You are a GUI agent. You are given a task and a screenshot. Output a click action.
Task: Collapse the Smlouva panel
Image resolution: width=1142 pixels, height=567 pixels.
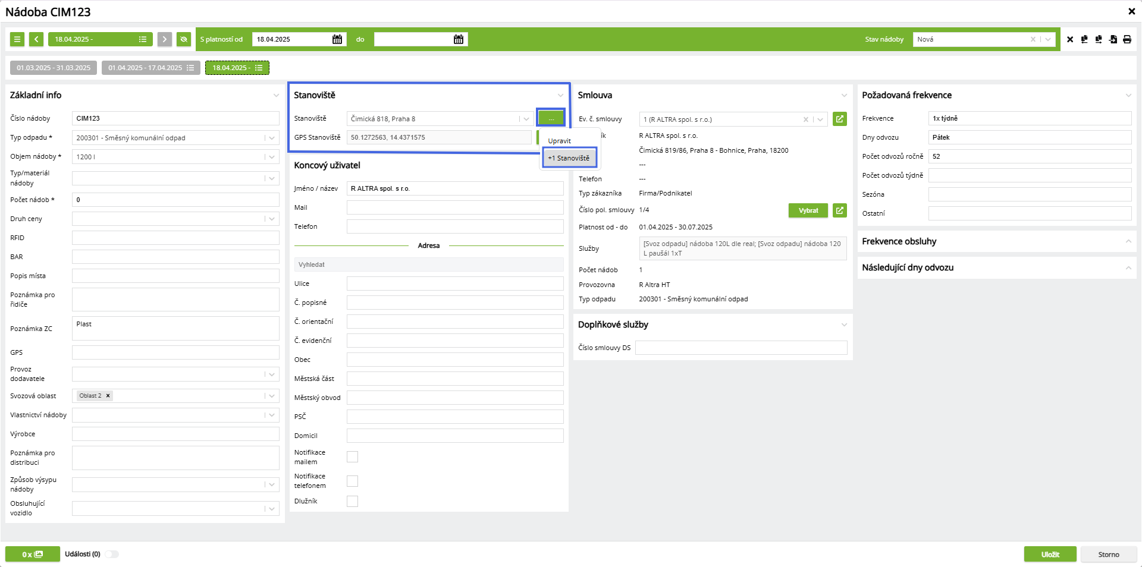(844, 96)
